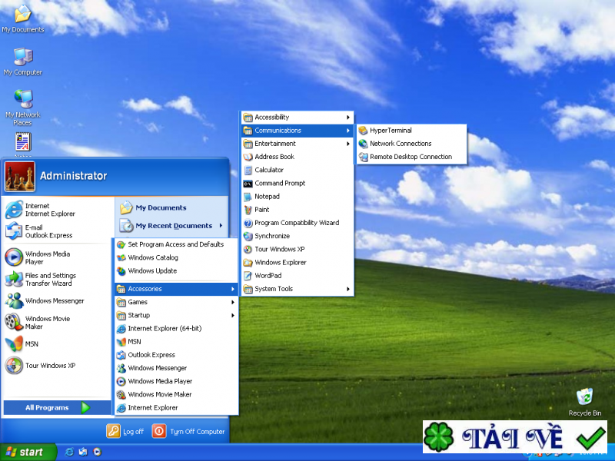Start Remote Desktop Connection
Image resolution: width=615 pixels, height=461 pixels.
pos(411,157)
